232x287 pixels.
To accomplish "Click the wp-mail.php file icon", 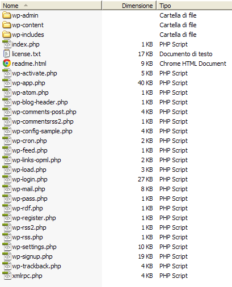I will coord(7,189).
